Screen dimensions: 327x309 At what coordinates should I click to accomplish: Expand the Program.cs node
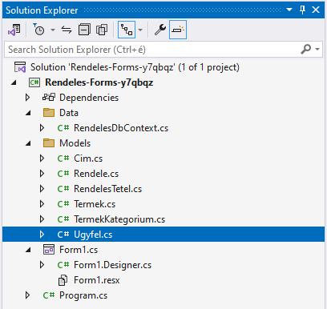point(27,295)
